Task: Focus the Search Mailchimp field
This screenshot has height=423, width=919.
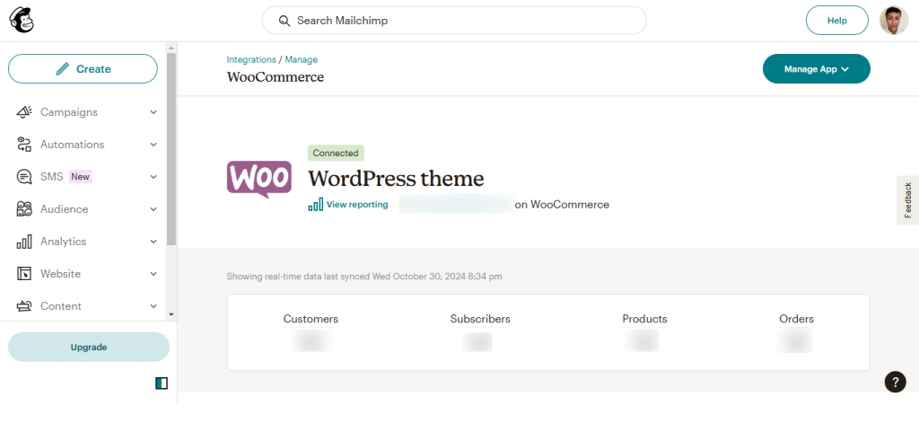Action: (454, 21)
